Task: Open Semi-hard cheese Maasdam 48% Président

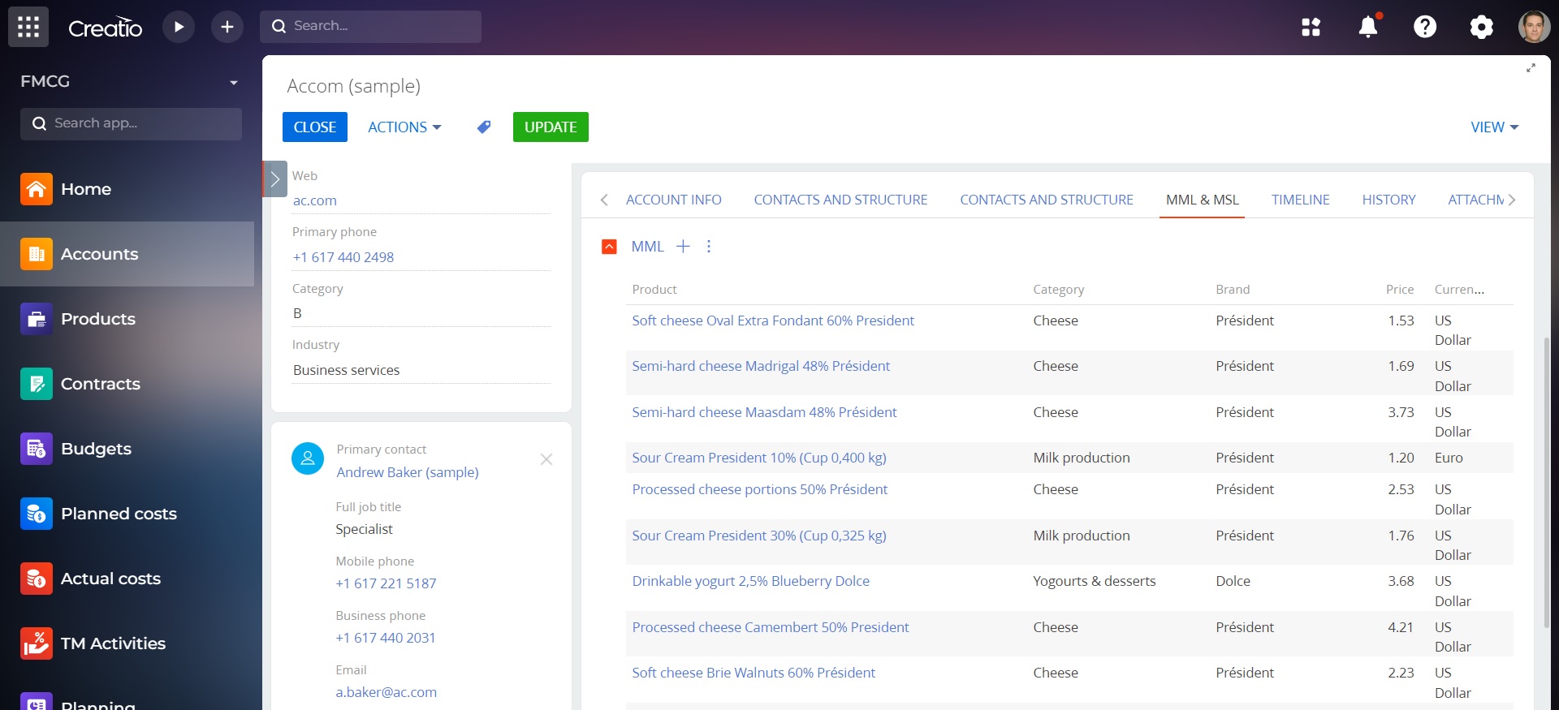Action: [x=764, y=412]
